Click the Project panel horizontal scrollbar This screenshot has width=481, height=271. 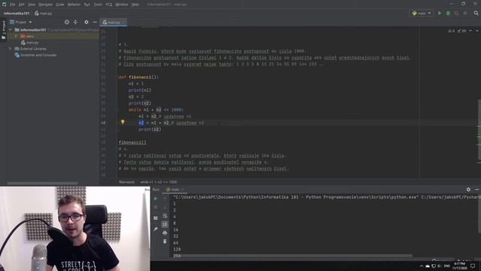[x=42, y=183]
